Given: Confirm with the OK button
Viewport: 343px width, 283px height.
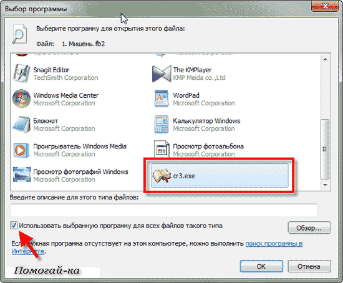Looking at the screenshot, I should click(261, 266).
